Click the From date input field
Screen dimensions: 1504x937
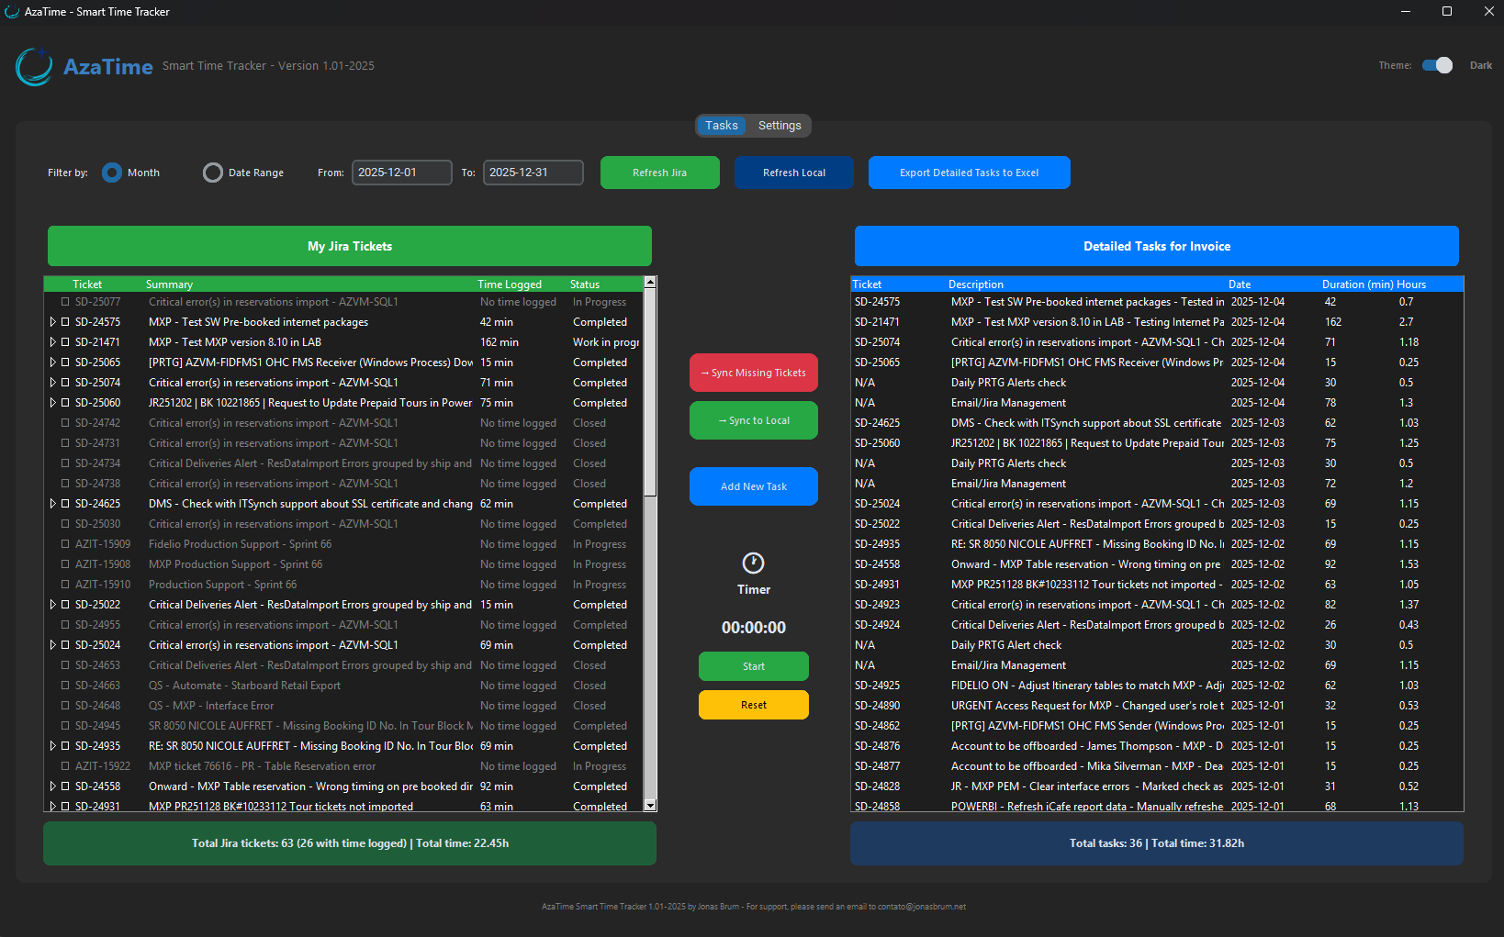(x=401, y=173)
